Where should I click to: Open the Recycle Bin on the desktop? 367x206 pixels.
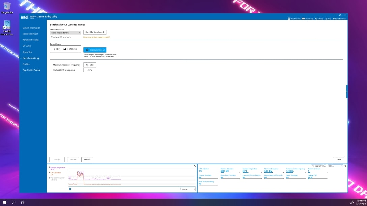point(7,8)
